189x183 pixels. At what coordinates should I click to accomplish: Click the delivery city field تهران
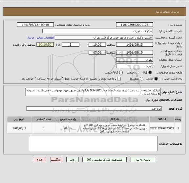click(135, 66)
